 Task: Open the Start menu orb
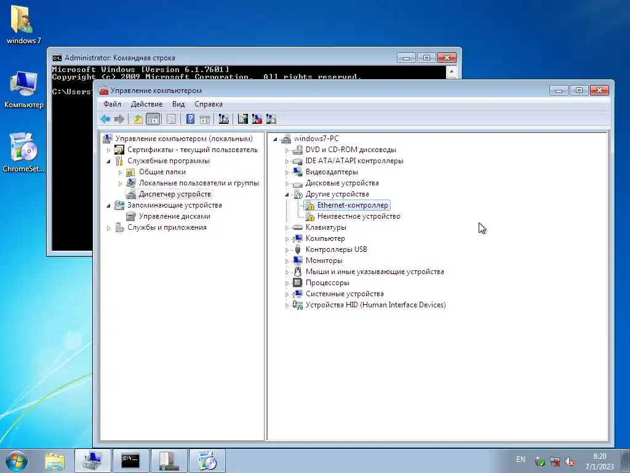pos(17,461)
